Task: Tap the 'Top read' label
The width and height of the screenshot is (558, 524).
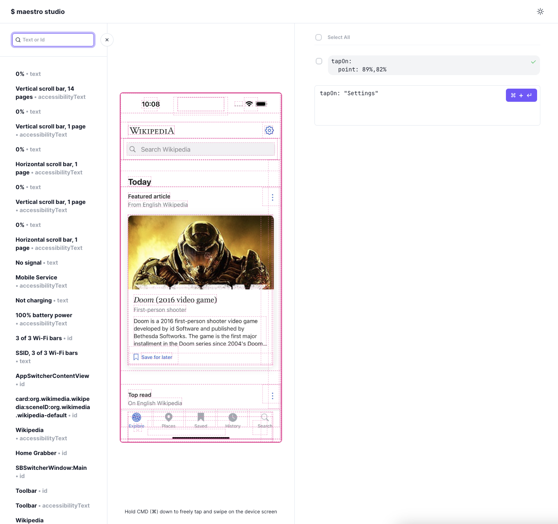Action: tap(139, 395)
